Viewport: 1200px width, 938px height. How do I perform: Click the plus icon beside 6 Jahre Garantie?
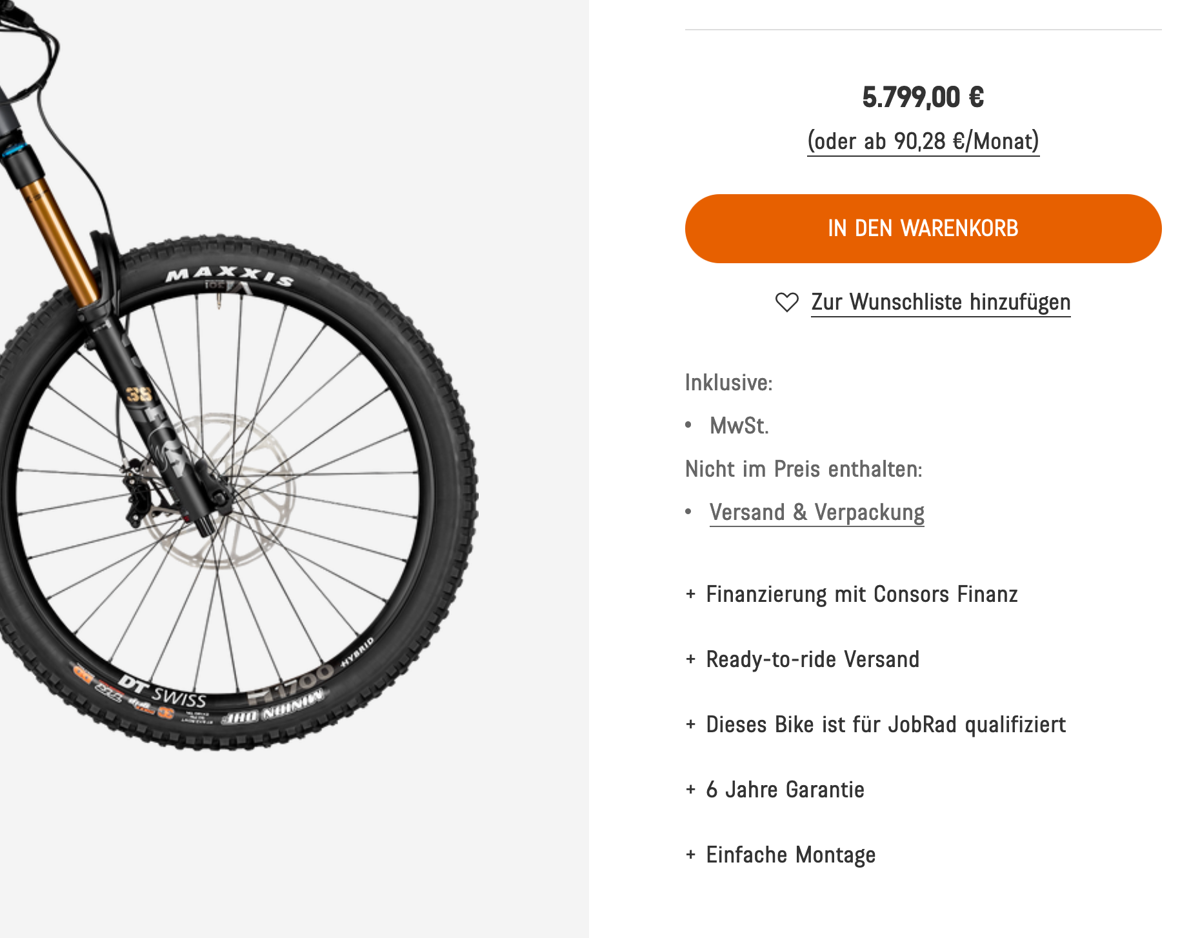point(691,790)
